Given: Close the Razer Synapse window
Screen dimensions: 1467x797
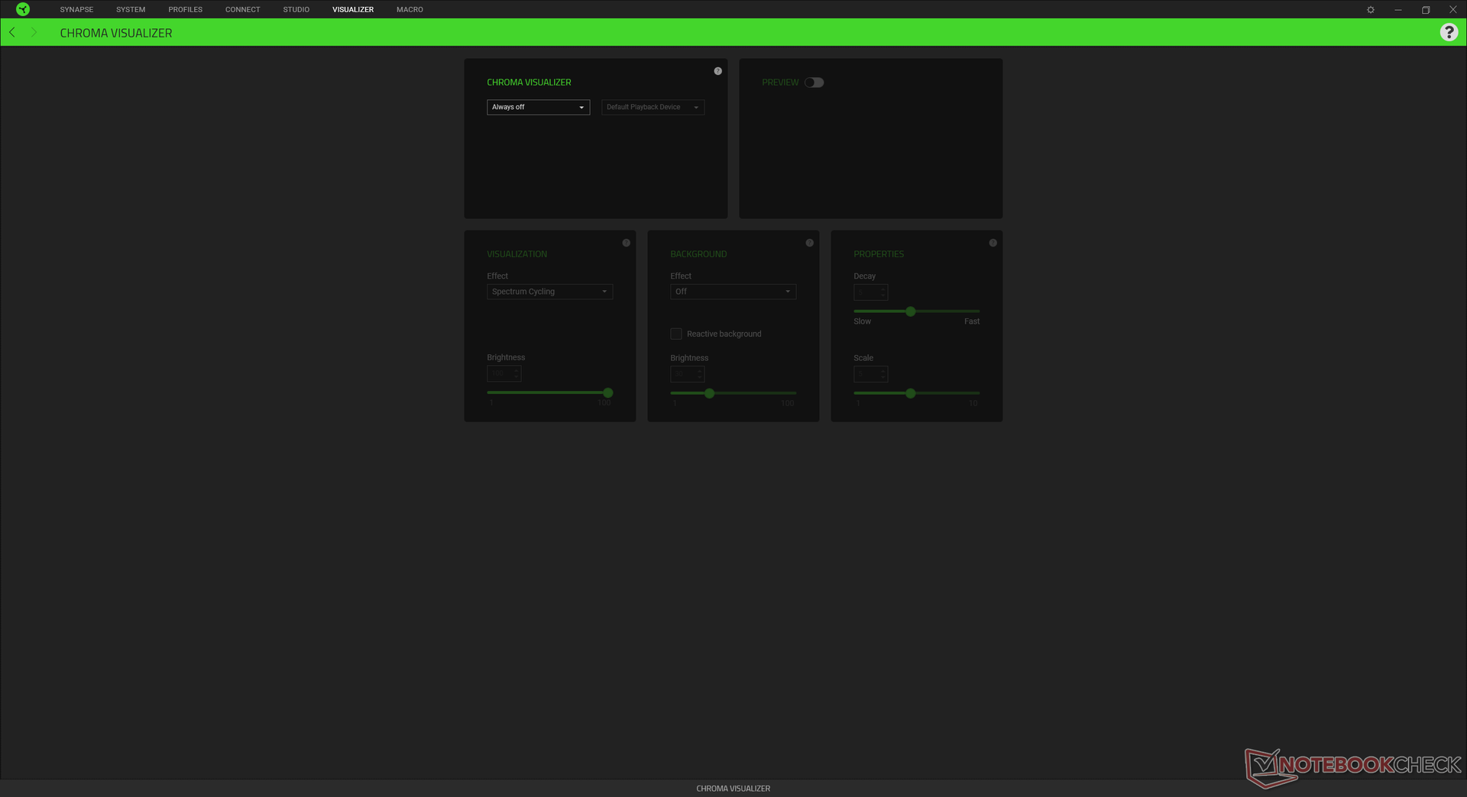Looking at the screenshot, I should tap(1453, 10).
